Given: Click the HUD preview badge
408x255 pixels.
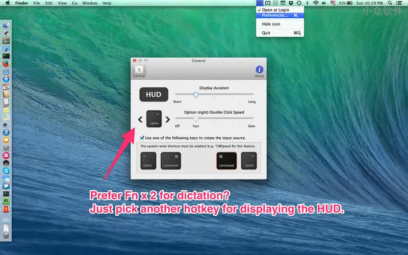Looking at the screenshot, I should click(x=154, y=94).
